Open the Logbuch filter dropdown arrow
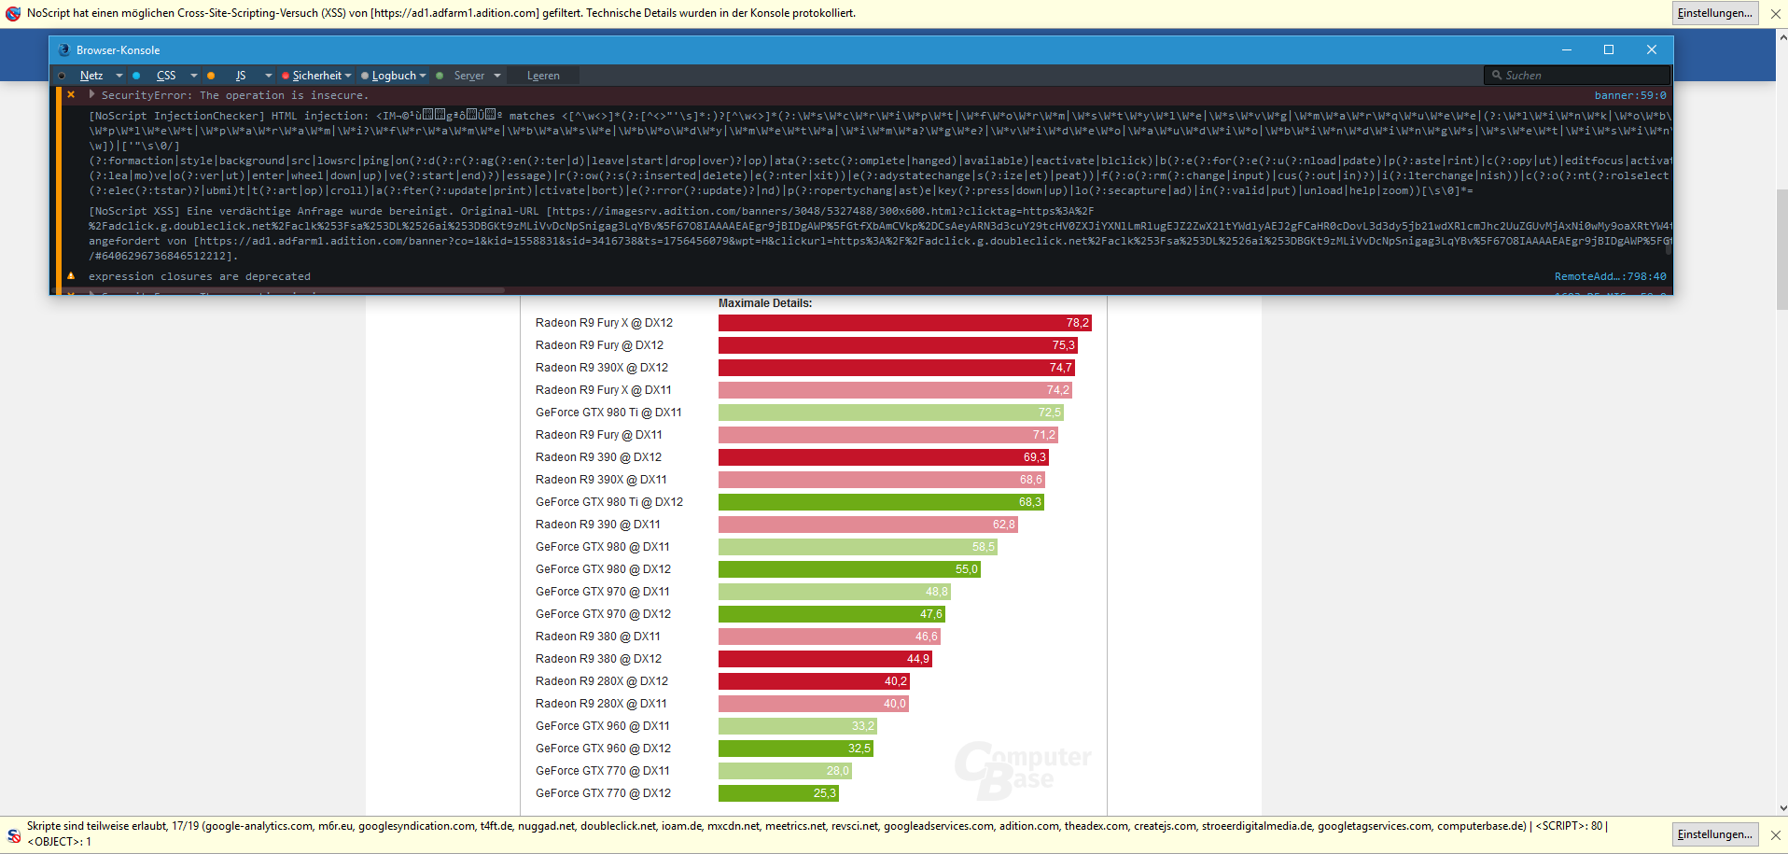This screenshot has height=854, width=1788. click(x=423, y=76)
